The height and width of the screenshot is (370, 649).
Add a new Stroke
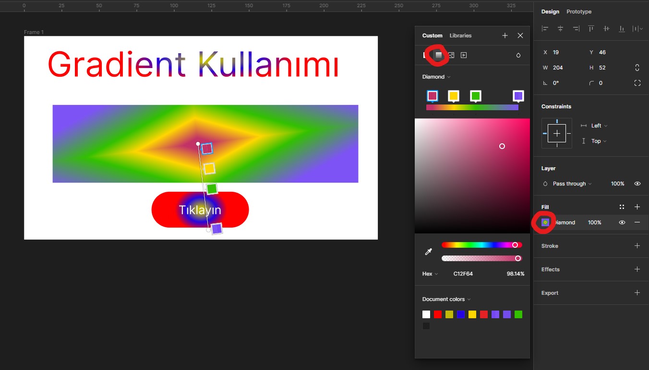click(637, 246)
